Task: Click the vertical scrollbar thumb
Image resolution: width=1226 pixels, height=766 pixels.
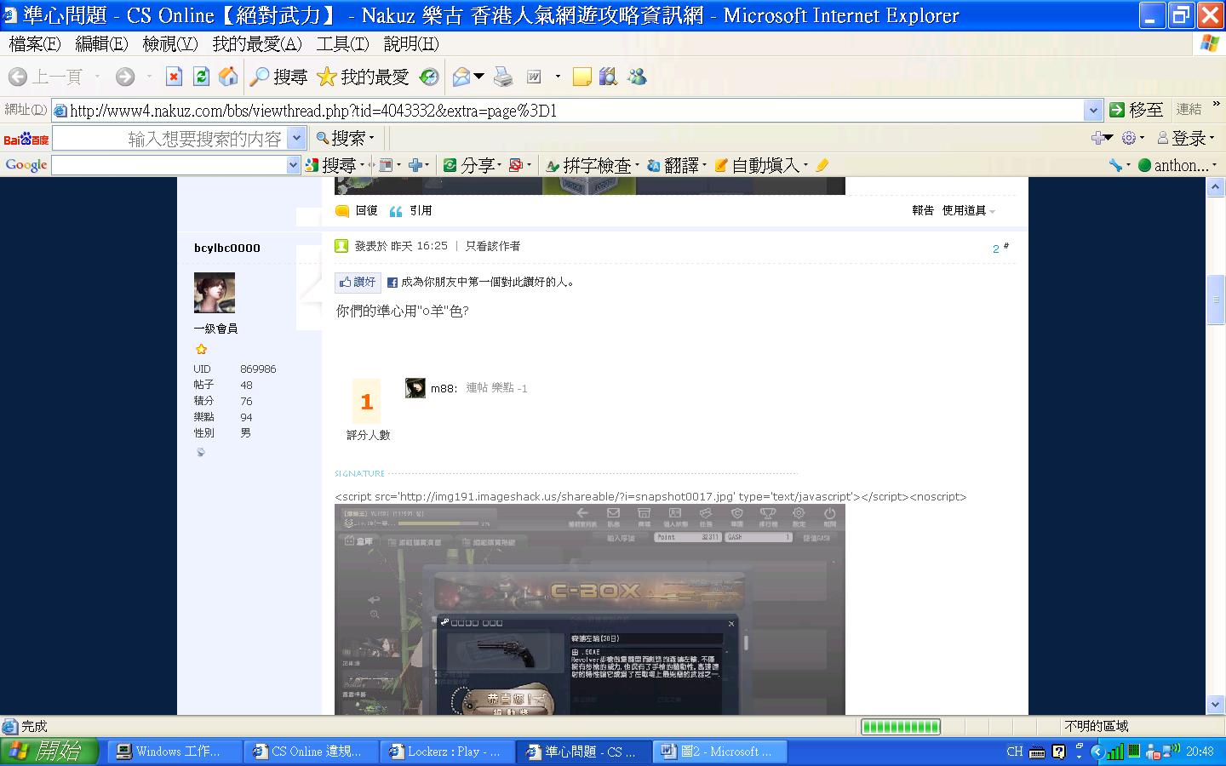Action: tap(1216, 300)
